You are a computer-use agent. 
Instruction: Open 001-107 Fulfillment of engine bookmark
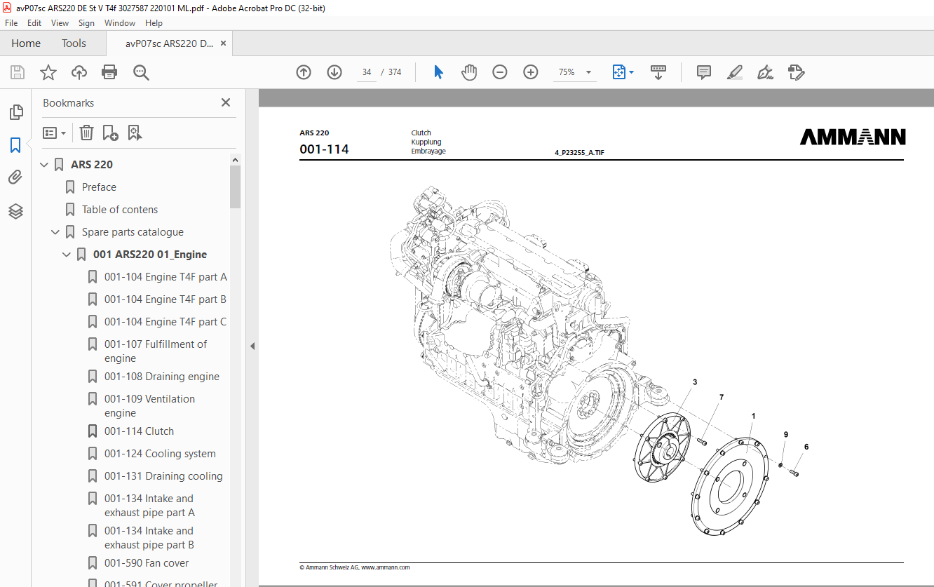click(x=156, y=351)
